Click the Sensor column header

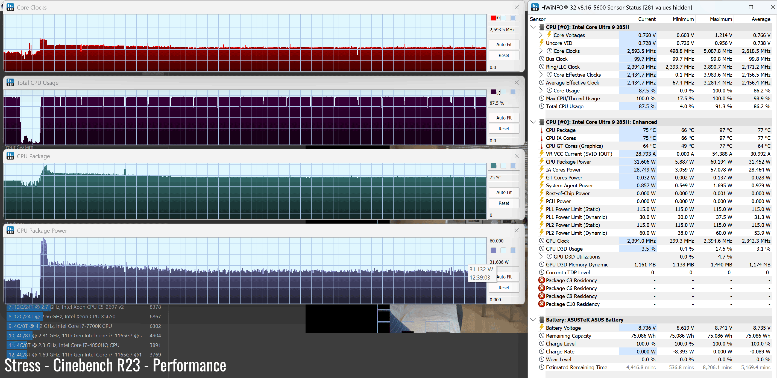click(x=574, y=19)
